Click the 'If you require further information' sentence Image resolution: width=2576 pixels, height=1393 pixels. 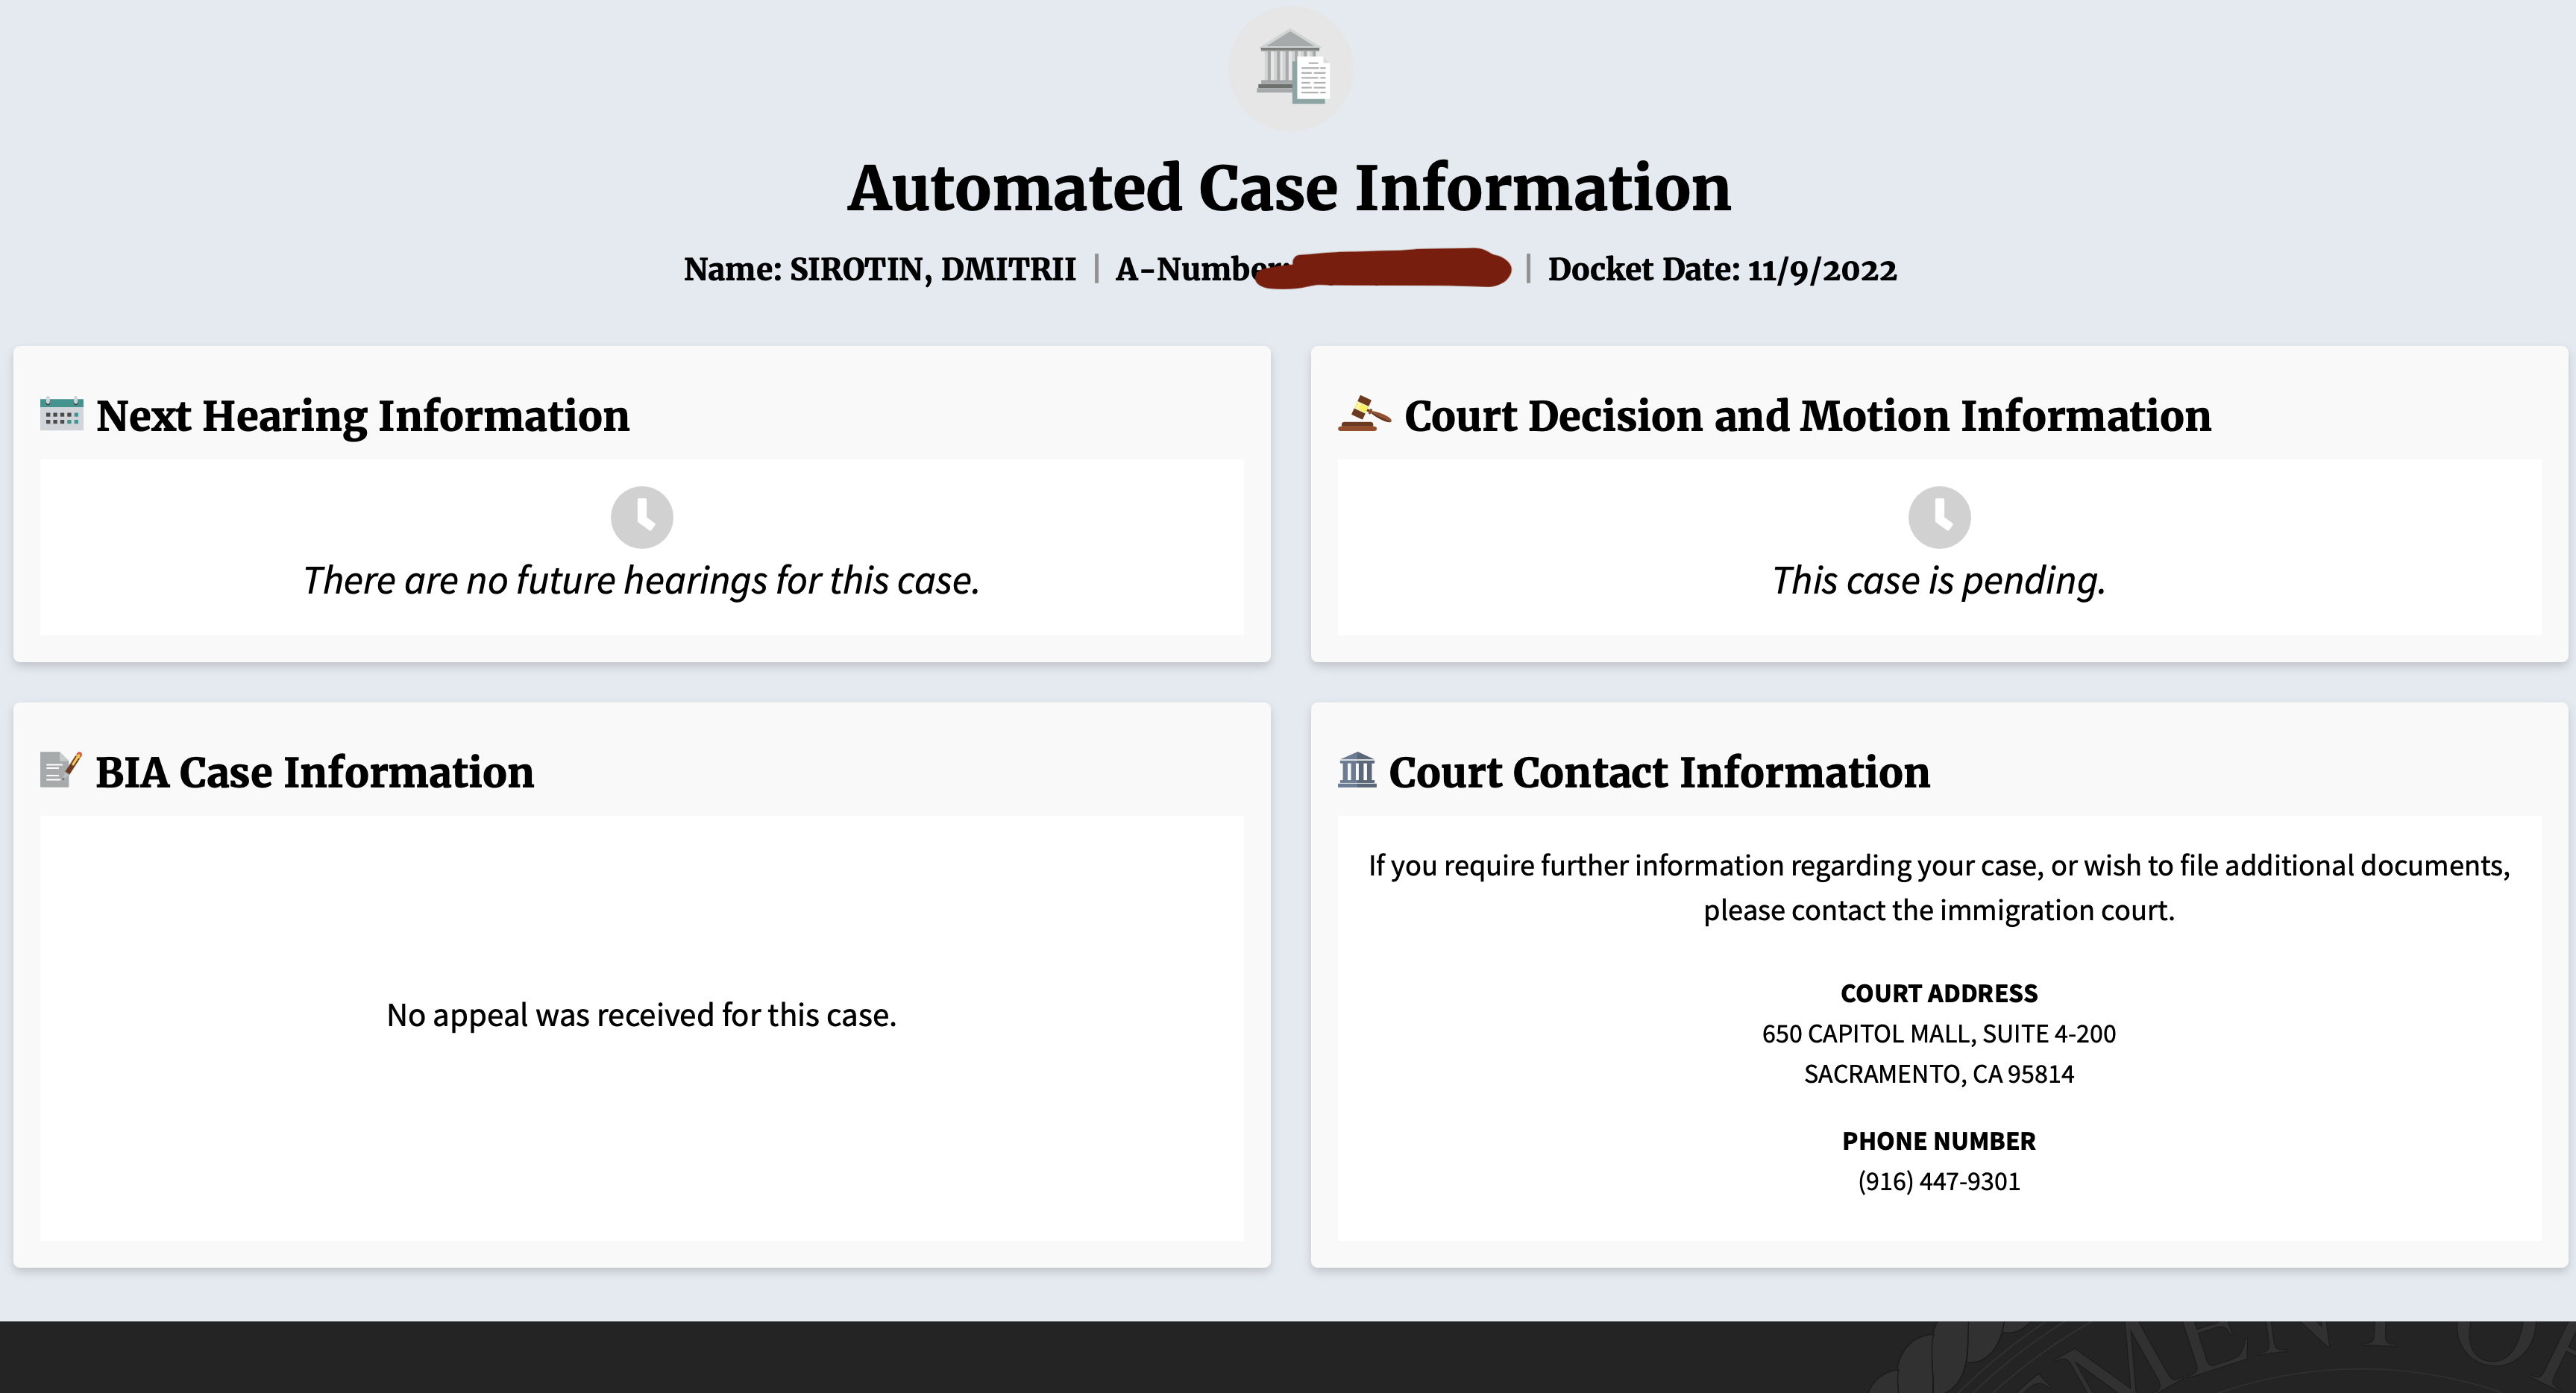pyautogui.click(x=1939, y=865)
